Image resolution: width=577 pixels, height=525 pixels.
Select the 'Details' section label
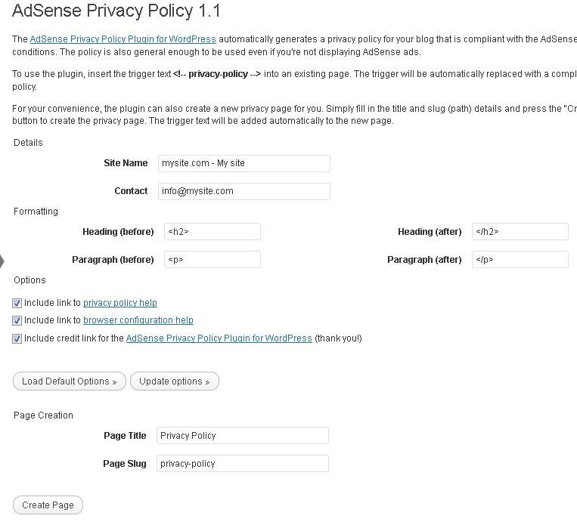tap(28, 143)
